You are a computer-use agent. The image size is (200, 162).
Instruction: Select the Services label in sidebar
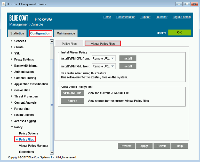20,41
